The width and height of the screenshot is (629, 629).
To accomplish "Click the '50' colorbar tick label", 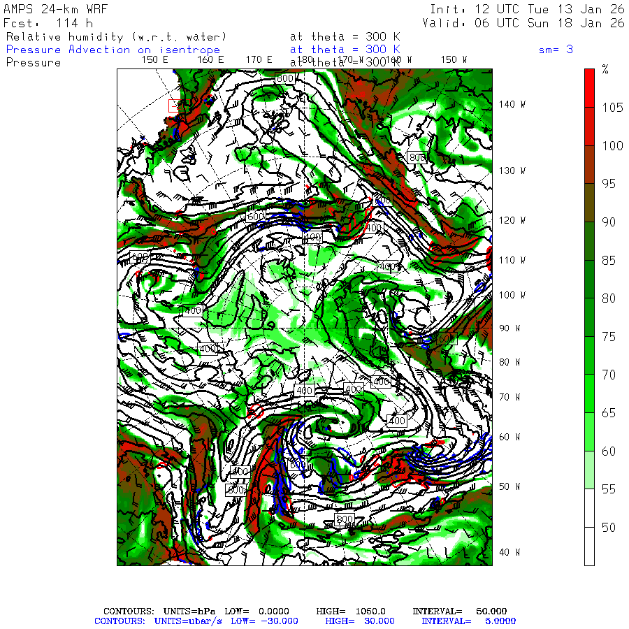I will click(609, 528).
